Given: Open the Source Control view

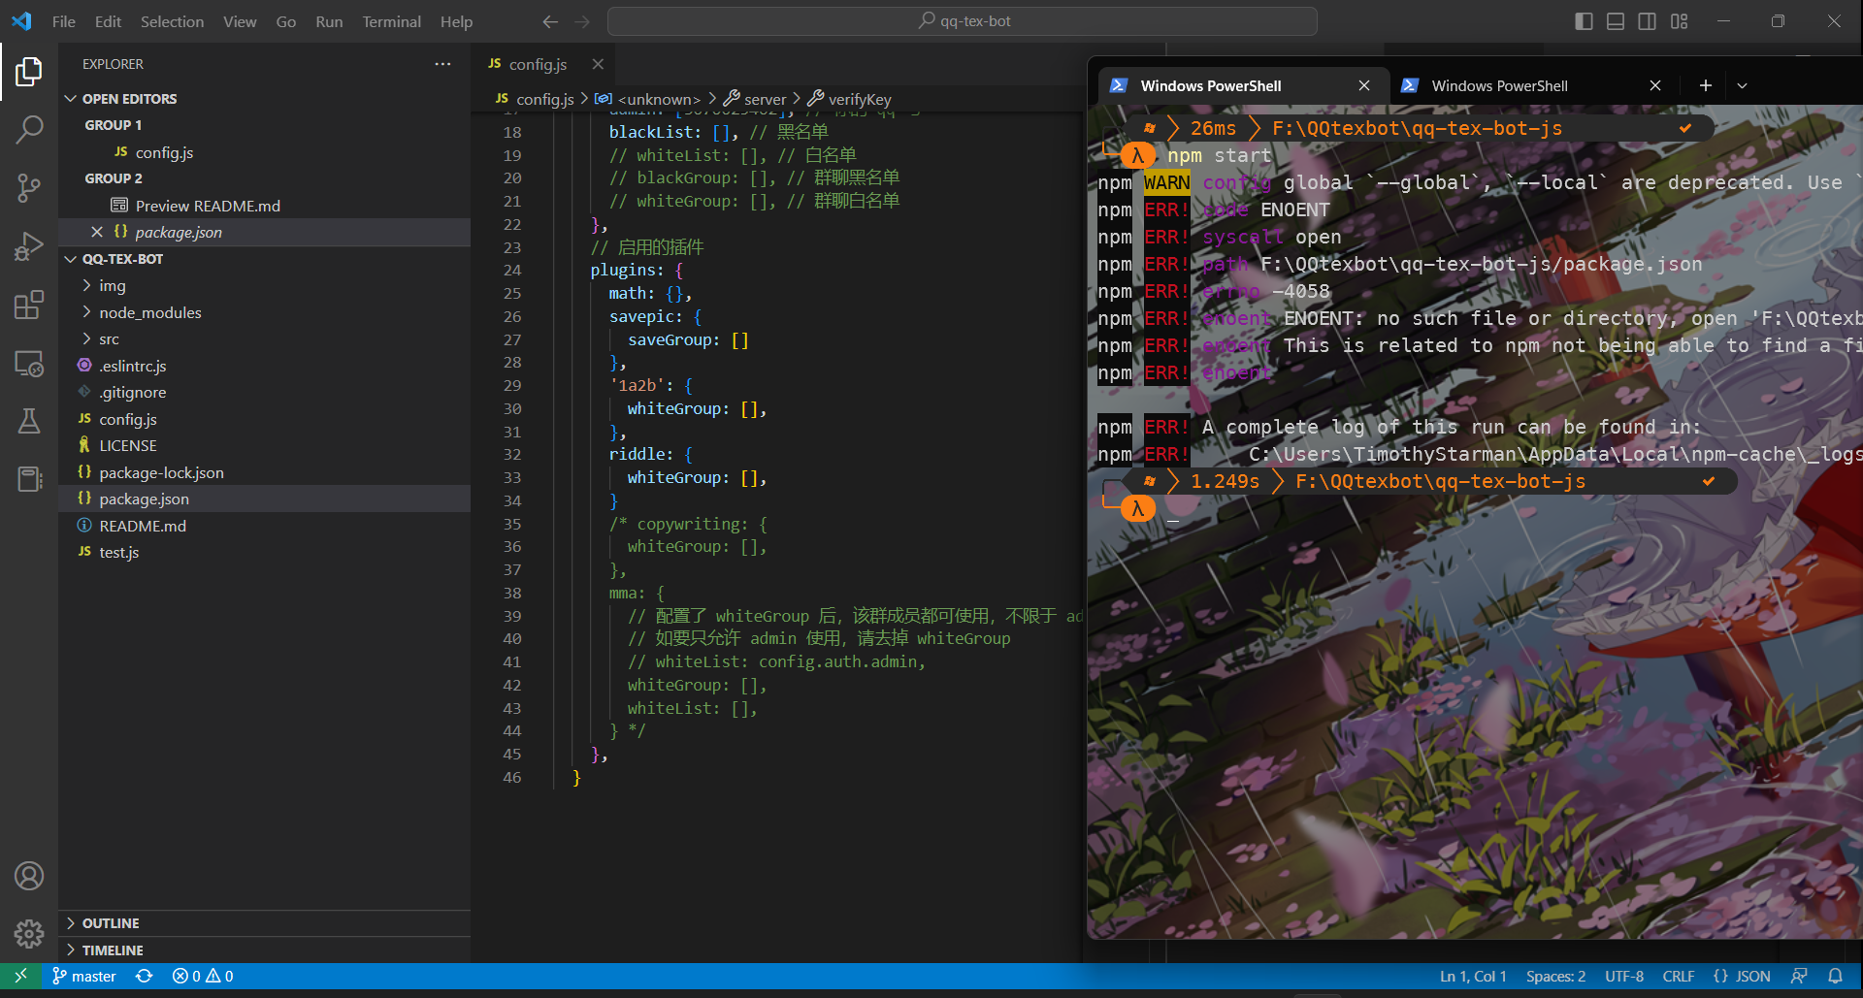Looking at the screenshot, I should [x=29, y=188].
